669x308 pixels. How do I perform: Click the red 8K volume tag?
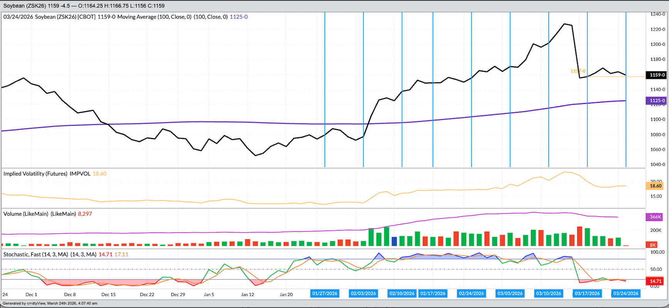pos(653,245)
